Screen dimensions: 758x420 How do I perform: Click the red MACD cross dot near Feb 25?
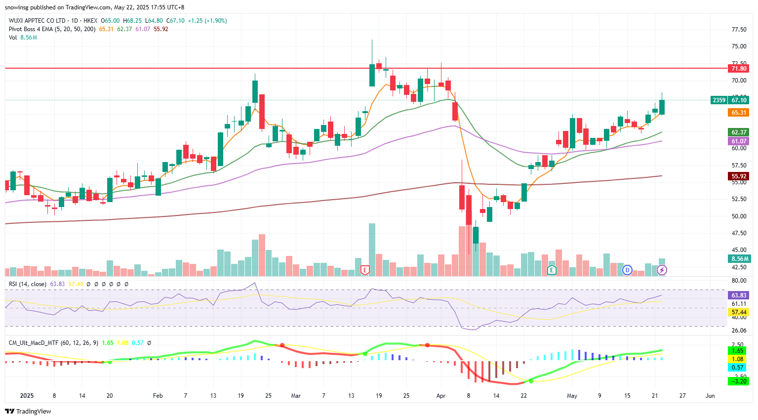[x=282, y=345]
